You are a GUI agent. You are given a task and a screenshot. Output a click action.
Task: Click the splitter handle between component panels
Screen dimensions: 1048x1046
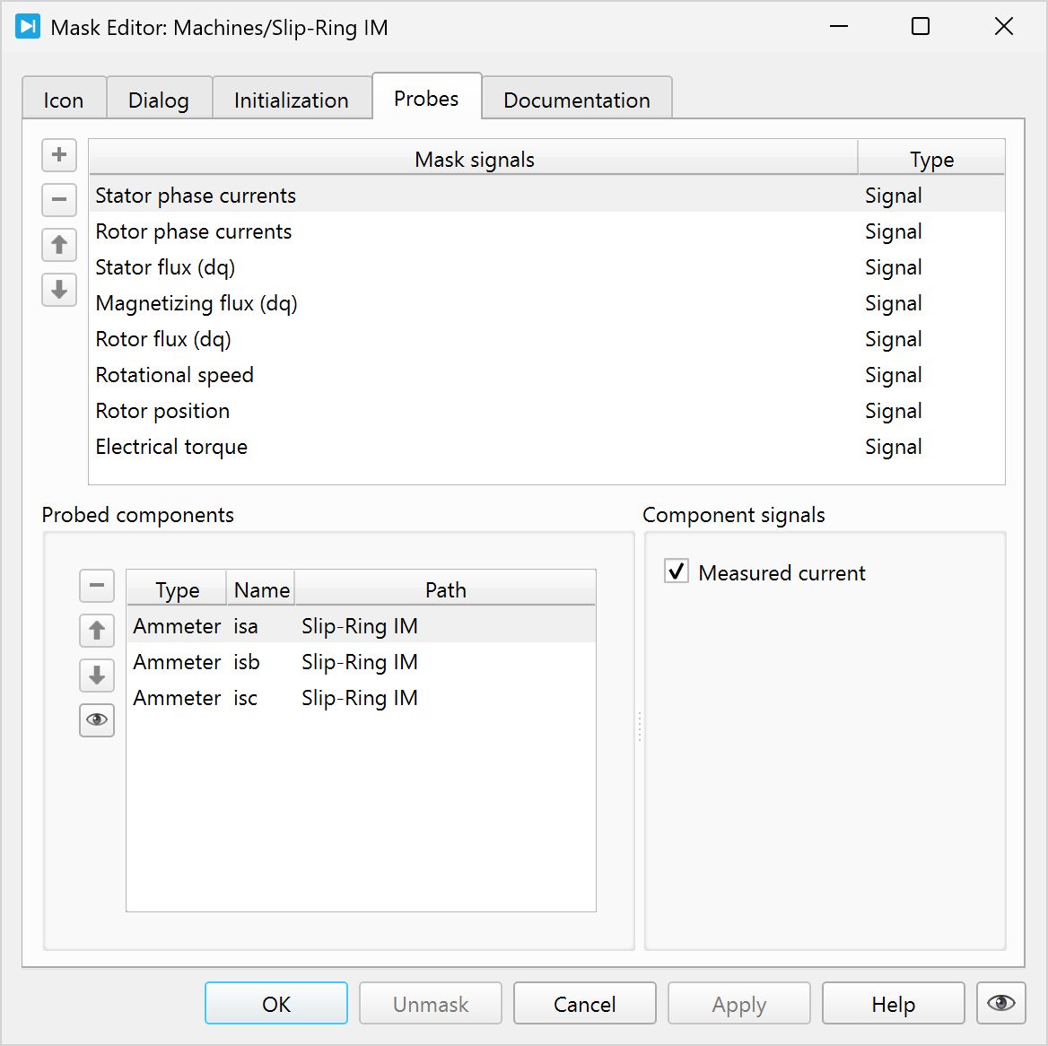click(x=639, y=727)
